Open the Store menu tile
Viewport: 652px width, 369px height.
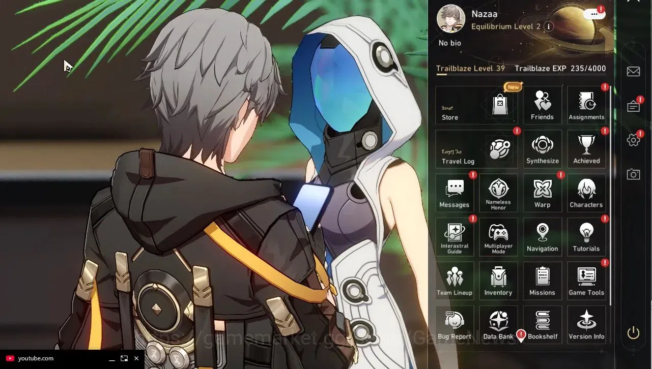point(476,105)
